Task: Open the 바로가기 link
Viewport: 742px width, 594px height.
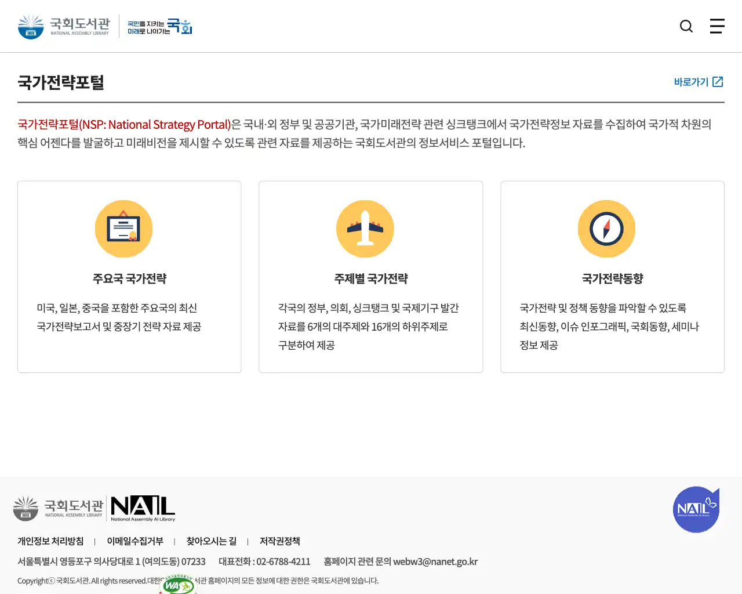Action: point(692,82)
